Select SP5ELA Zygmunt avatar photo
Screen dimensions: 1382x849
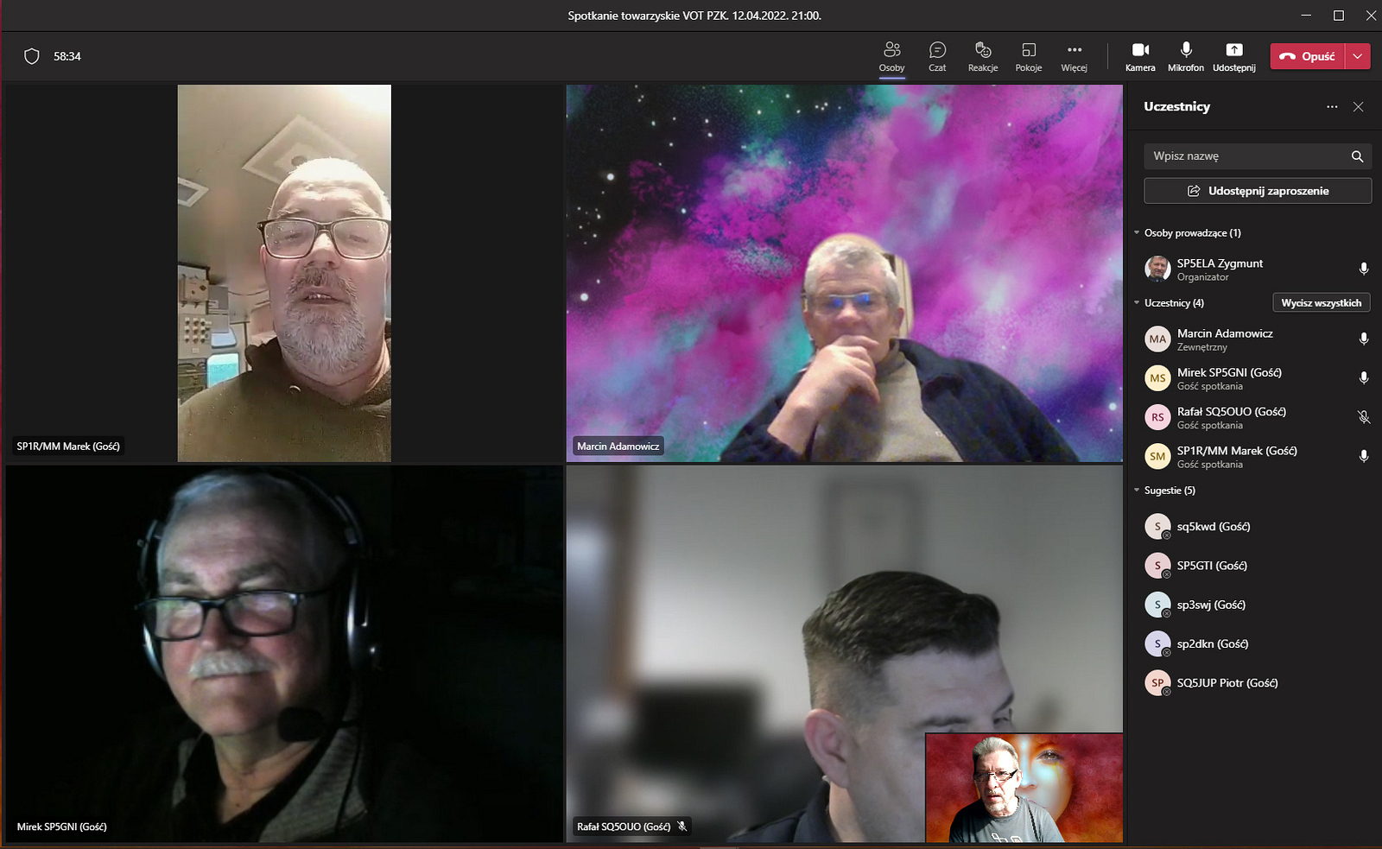pos(1157,269)
